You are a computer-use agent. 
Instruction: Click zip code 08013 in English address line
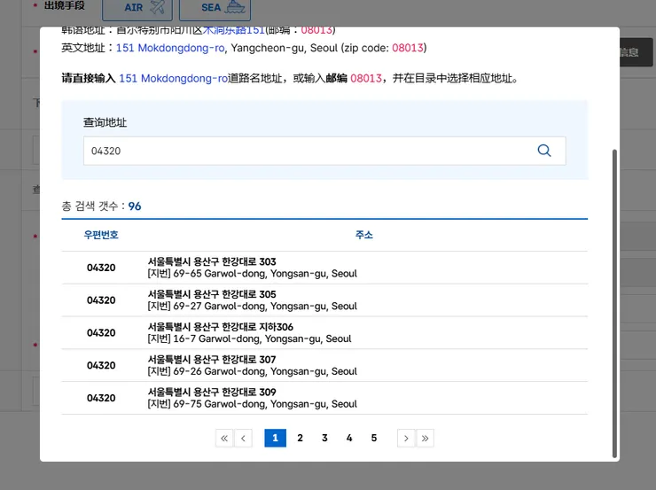pos(408,48)
